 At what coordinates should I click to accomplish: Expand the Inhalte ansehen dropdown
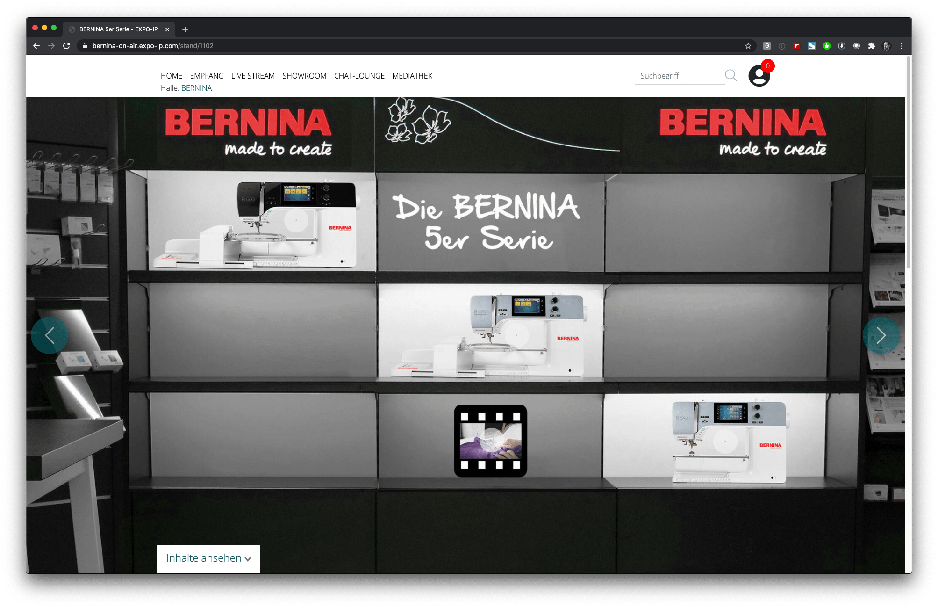pyautogui.click(x=208, y=558)
